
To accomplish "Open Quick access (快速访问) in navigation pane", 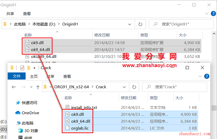I will pos(26,103).
